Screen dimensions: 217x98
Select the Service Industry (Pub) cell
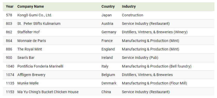coord(140,58)
